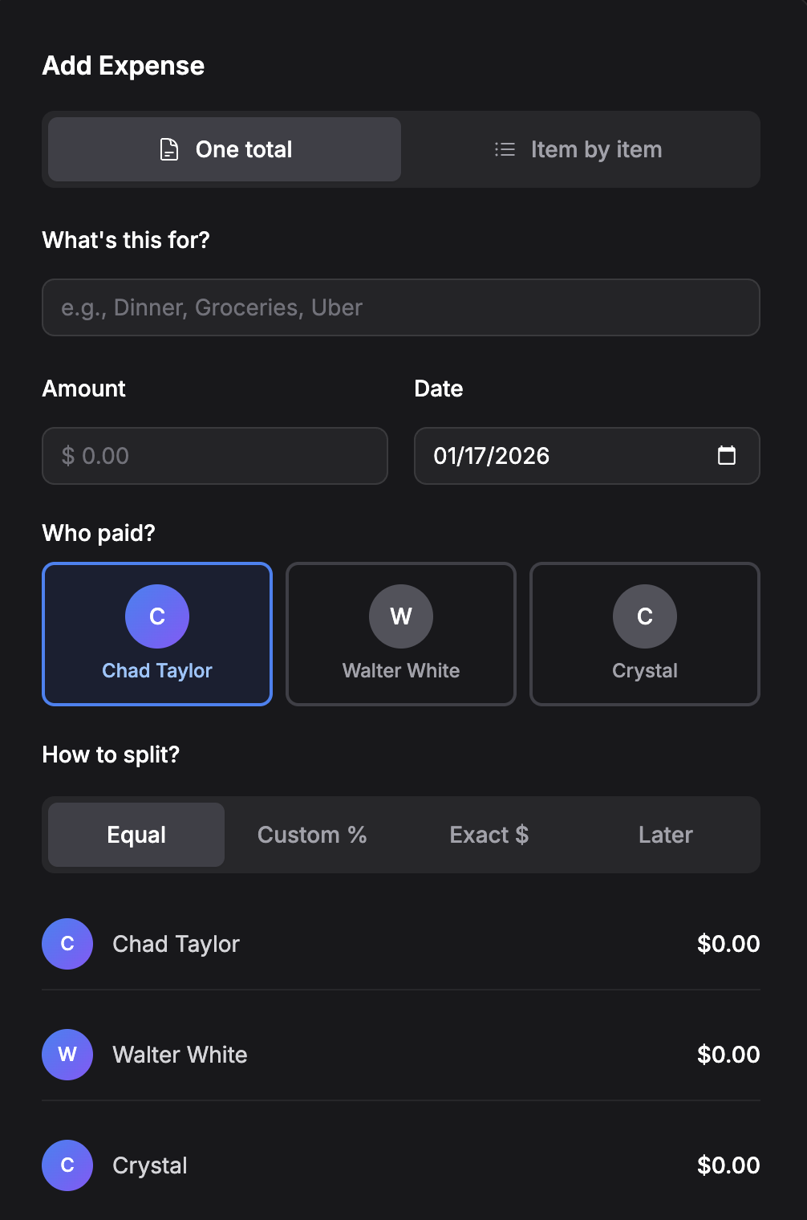Click Crystal's $0.00 amount row
This screenshot has height=1220, width=807.
728,1165
